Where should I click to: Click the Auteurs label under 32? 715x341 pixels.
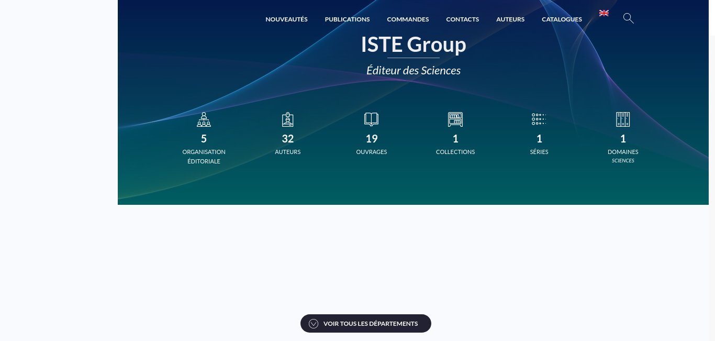[x=288, y=152]
